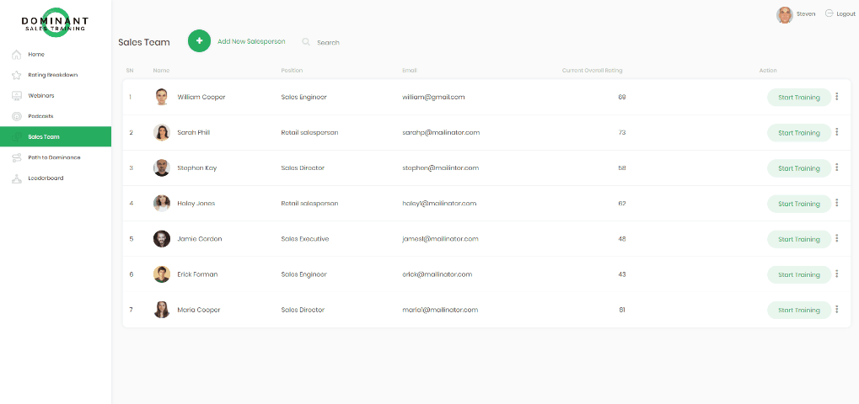Click Jamie Cordon's profile photo
This screenshot has width=859, height=404.
pos(162,239)
